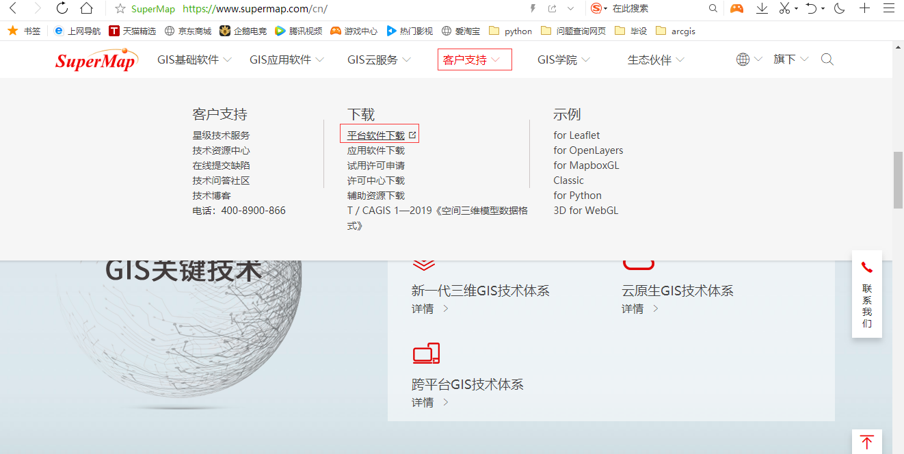Open the search on SuperMap site
The width and height of the screenshot is (904, 454).
827,59
